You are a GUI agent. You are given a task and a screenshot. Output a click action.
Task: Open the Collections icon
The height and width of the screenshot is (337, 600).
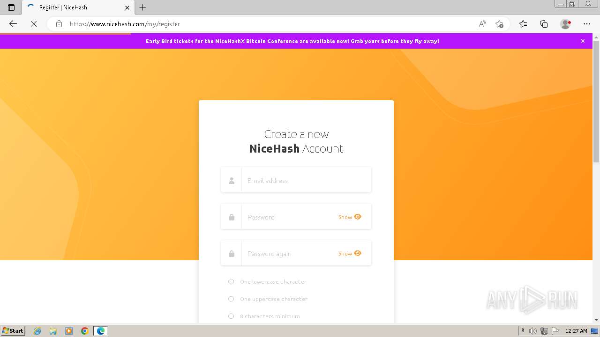544,24
